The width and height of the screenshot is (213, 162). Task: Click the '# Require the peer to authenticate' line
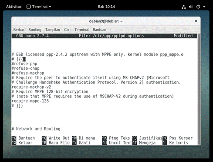pos(91,78)
